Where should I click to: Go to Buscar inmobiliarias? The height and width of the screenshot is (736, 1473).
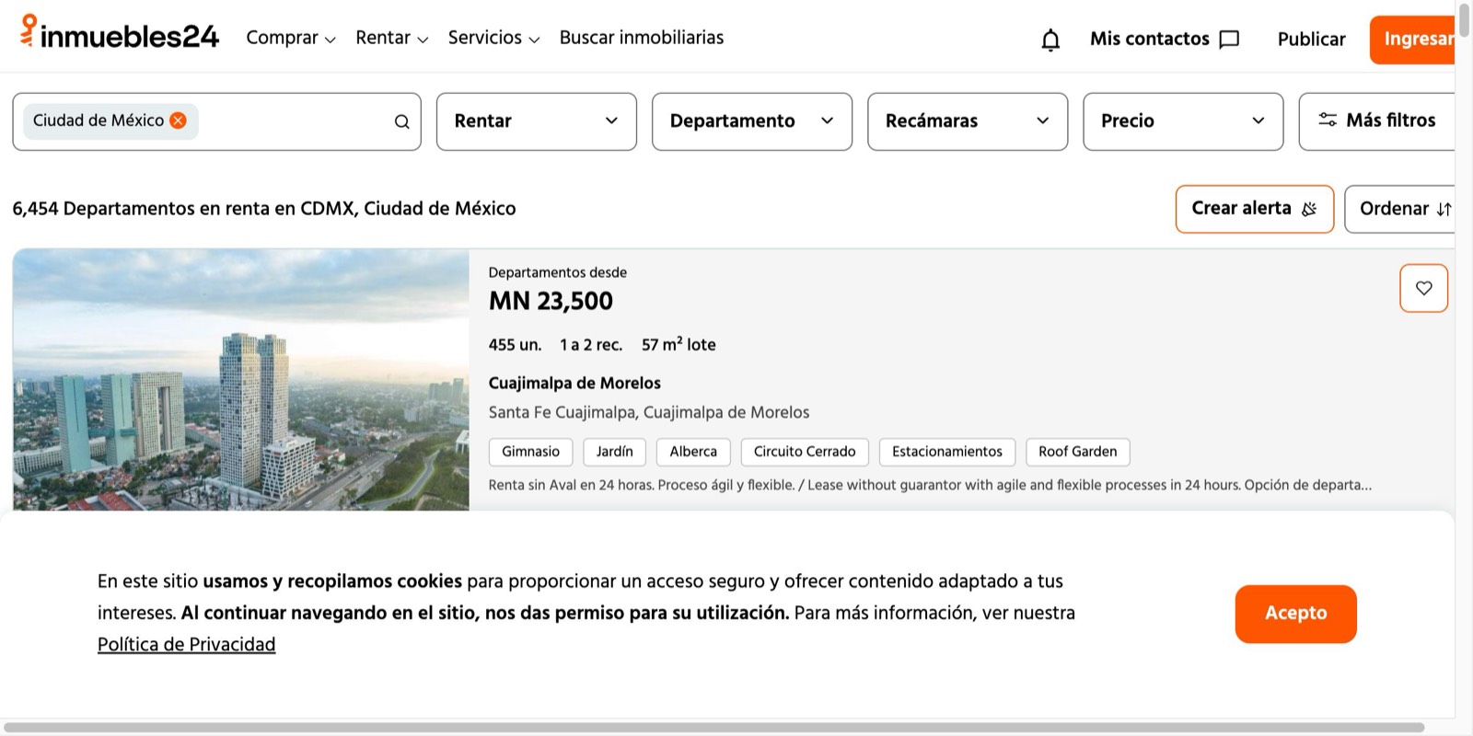click(641, 38)
